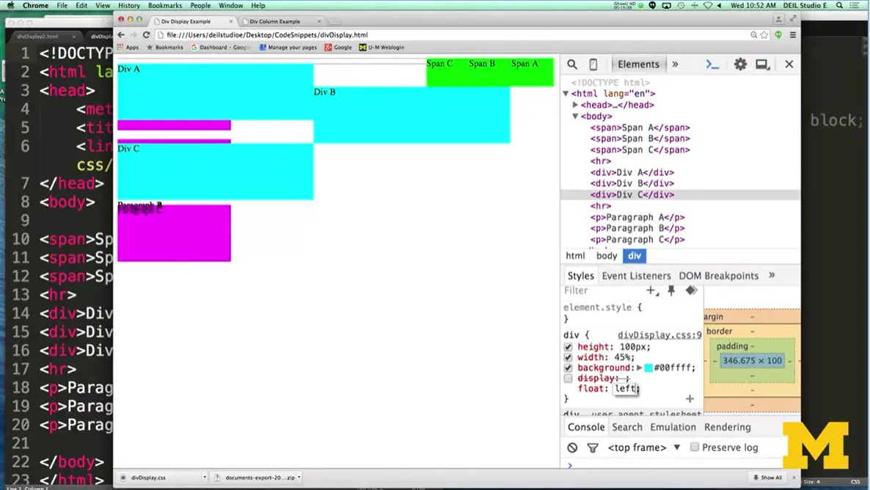Open the top frame context dropdown
870x490 pixels.
pos(644,447)
